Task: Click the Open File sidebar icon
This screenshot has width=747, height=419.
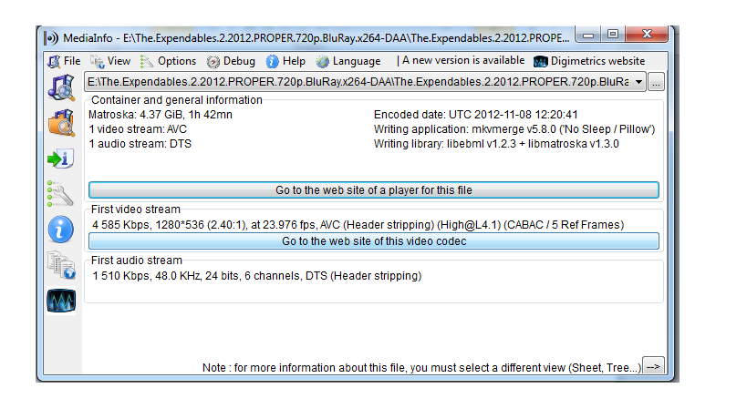Action: (61, 87)
